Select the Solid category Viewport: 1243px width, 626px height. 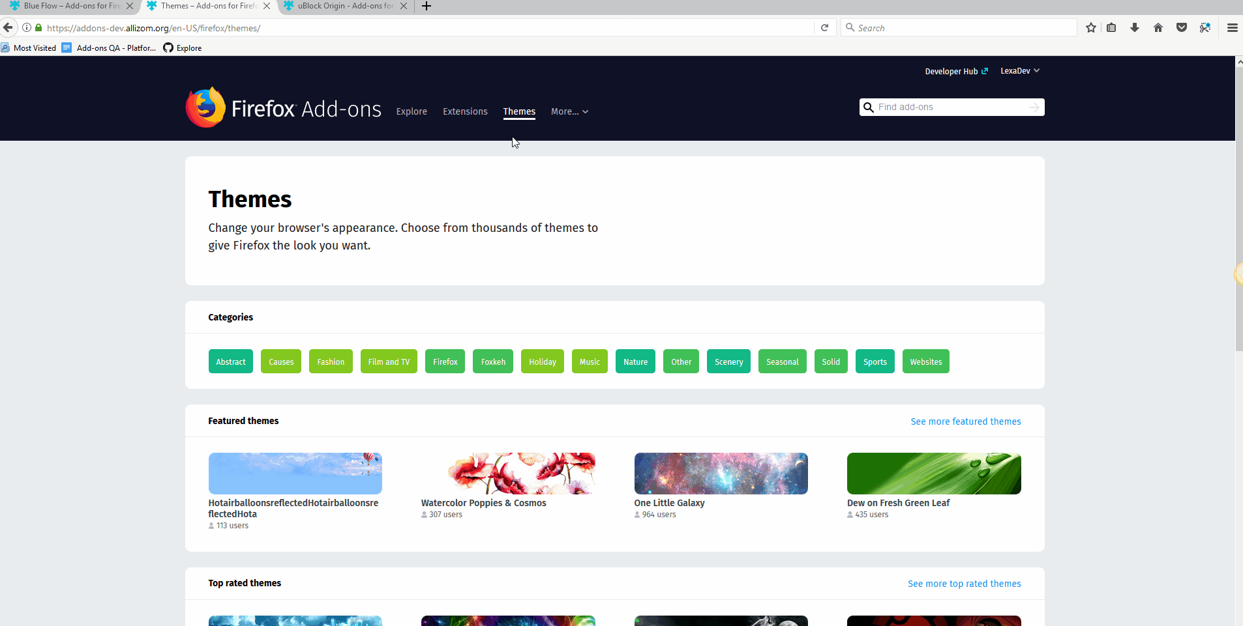click(831, 362)
